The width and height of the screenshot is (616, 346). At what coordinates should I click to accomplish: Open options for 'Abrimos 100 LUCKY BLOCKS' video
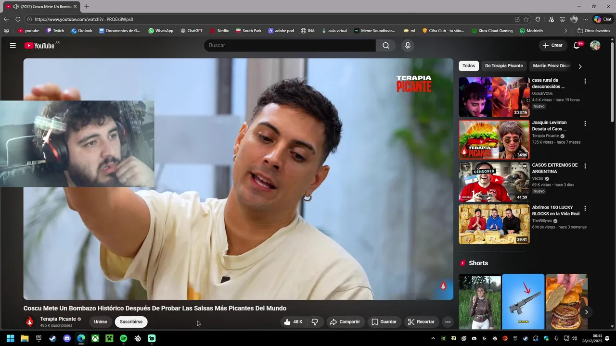coord(585,208)
